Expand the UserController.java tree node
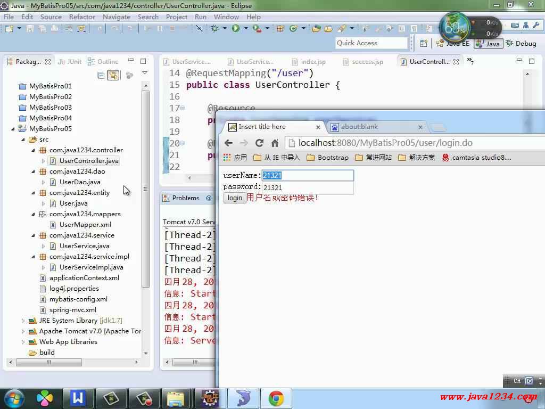 [43, 161]
